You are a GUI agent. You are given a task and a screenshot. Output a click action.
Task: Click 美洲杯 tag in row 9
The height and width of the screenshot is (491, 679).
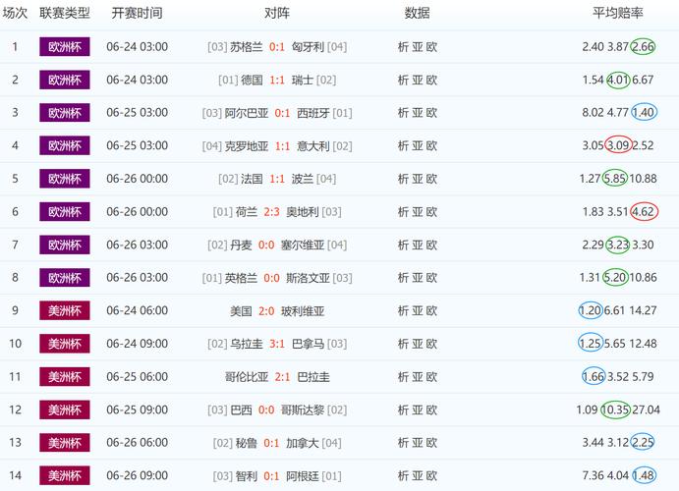65,310
